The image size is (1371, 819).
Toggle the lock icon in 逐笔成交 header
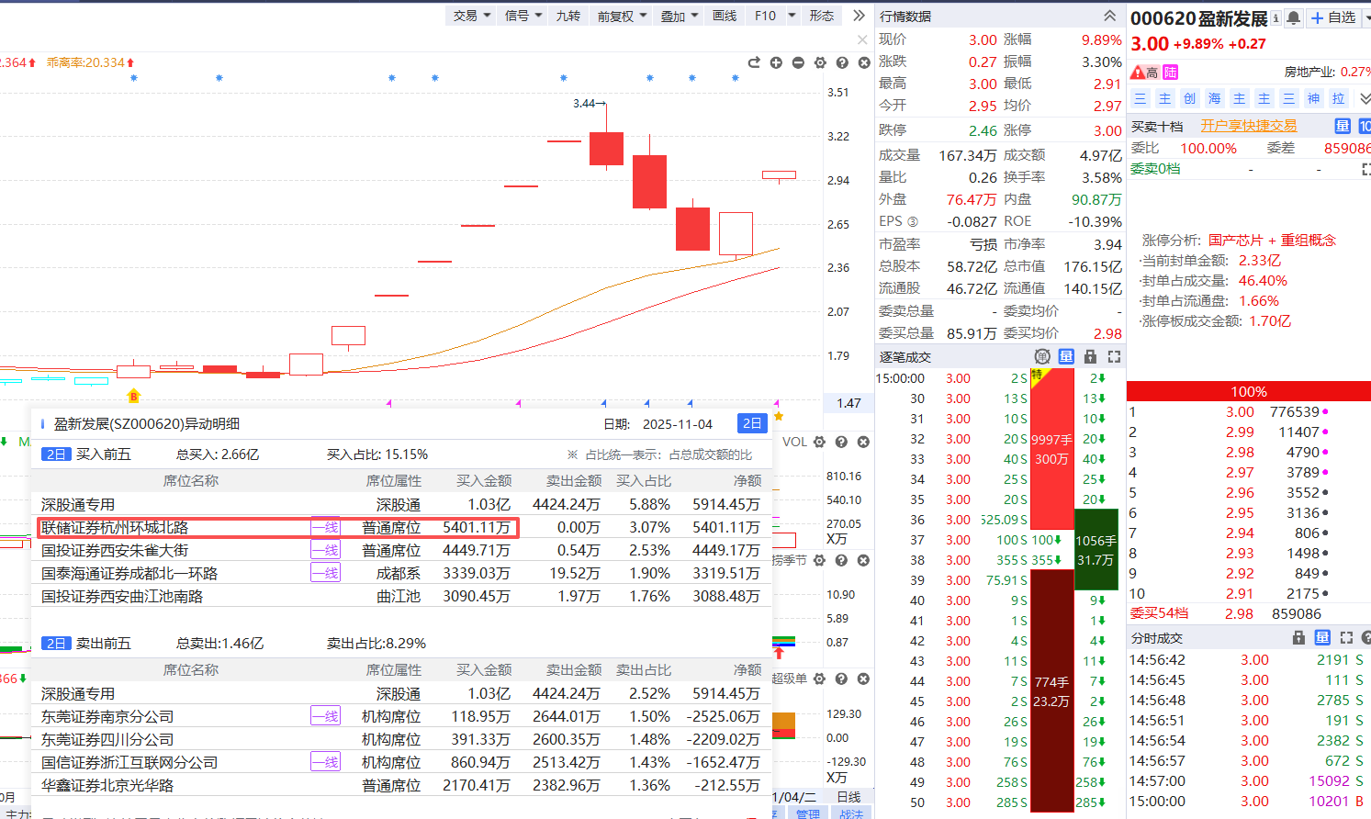point(1090,356)
